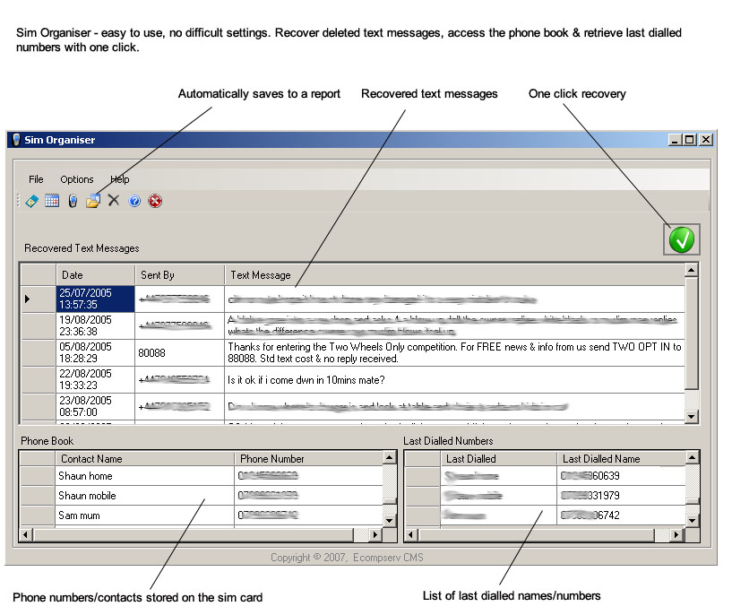Viewport: 732px width, 615px height.
Task: Open the Options menu
Action: tap(76, 179)
